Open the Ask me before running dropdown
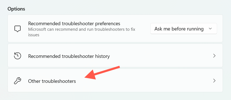This screenshot has width=231, height=100. click(x=184, y=29)
